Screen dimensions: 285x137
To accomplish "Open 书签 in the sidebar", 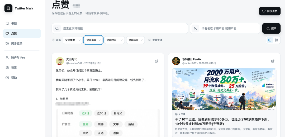I will click(22, 24).
